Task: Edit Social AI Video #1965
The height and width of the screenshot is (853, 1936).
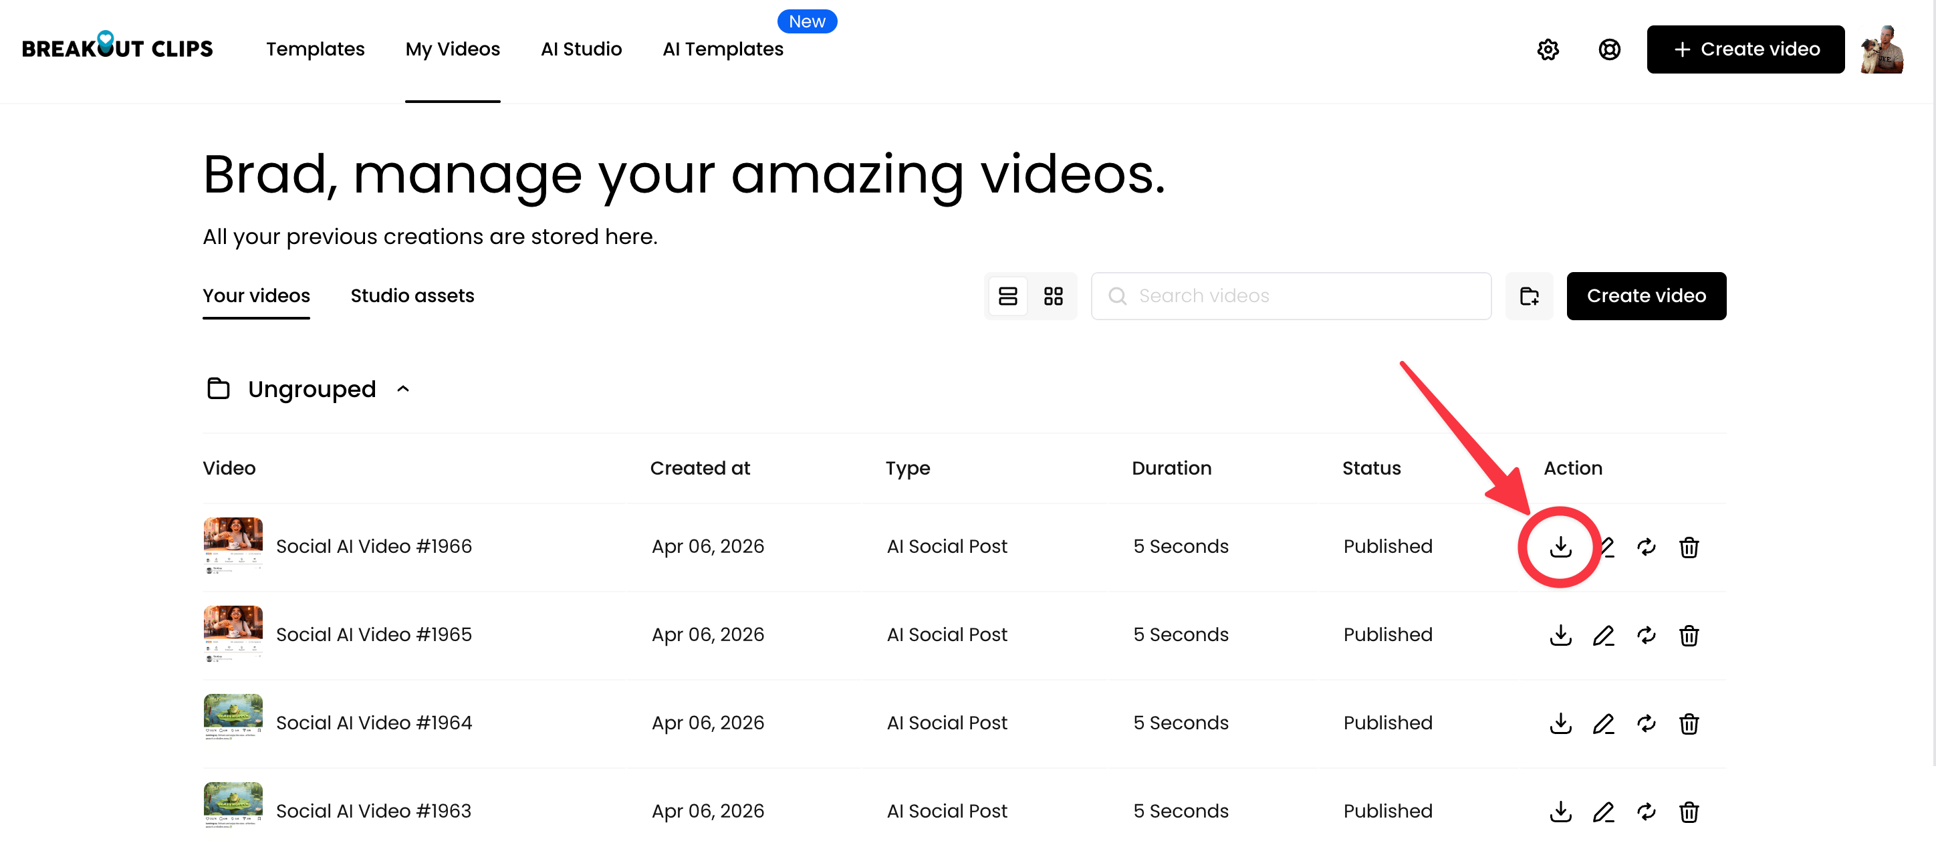Action: pos(1603,635)
